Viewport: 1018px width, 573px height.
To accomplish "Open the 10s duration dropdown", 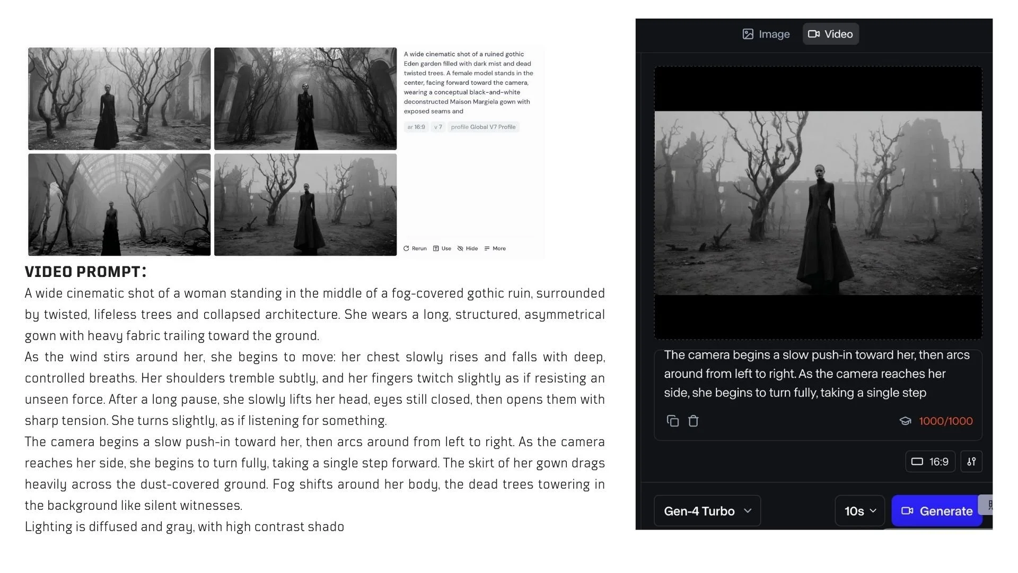I will [859, 511].
